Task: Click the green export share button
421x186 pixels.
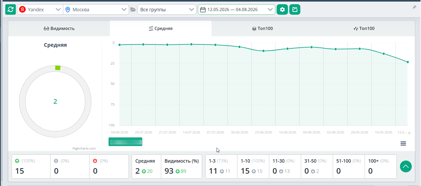Action: click(x=295, y=9)
